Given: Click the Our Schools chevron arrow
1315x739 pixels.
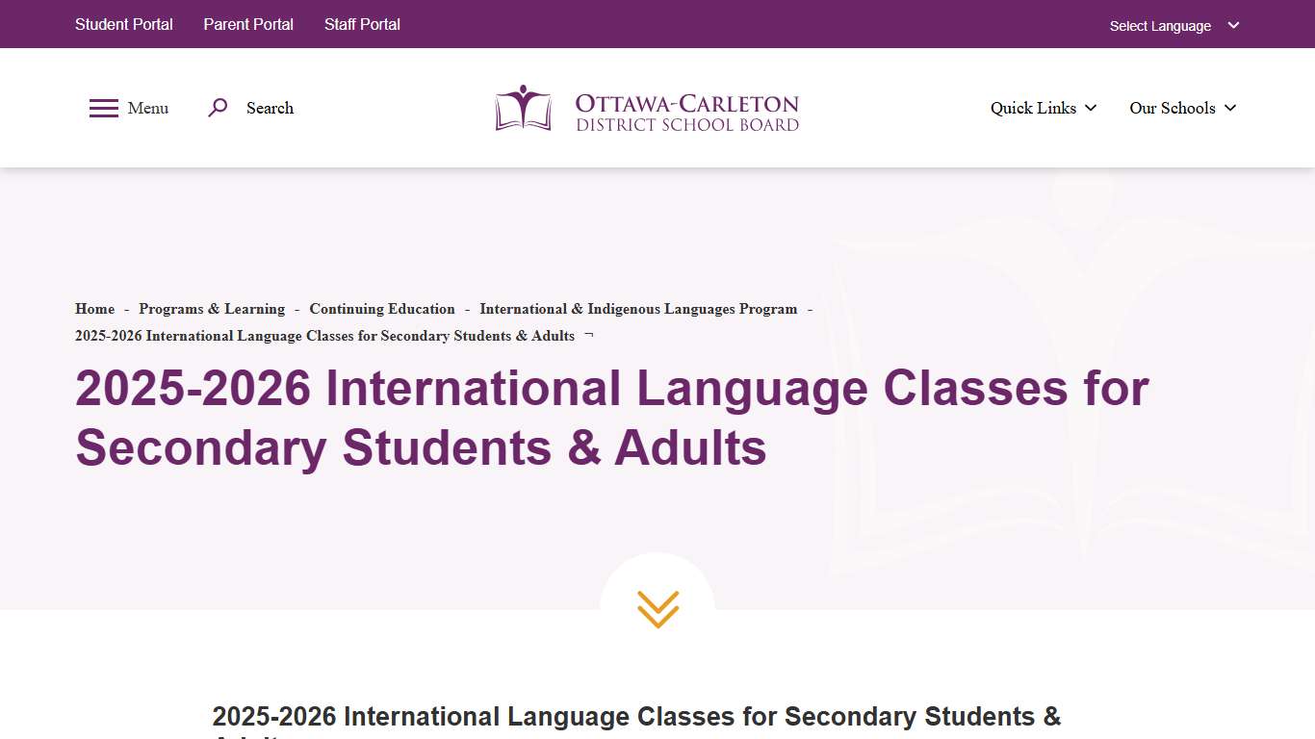Looking at the screenshot, I should (1229, 109).
